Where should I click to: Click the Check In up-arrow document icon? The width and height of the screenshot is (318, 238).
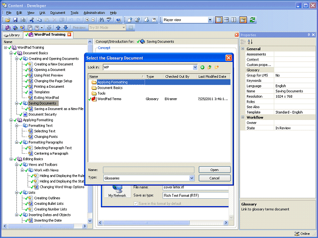(130, 20)
